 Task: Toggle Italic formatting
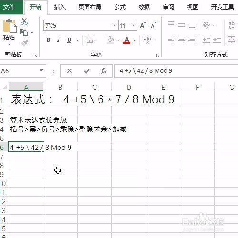(x=59, y=40)
